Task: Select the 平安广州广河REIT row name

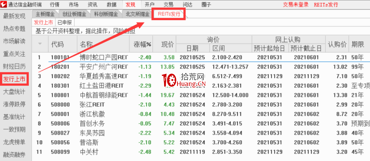Action: click(104, 67)
